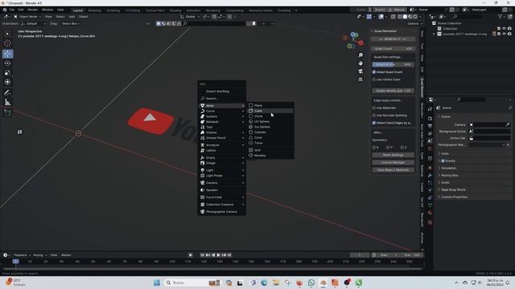This screenshot has width=515, height=289.
Task: Select Text in the Add menu
Action: (222, 127)
